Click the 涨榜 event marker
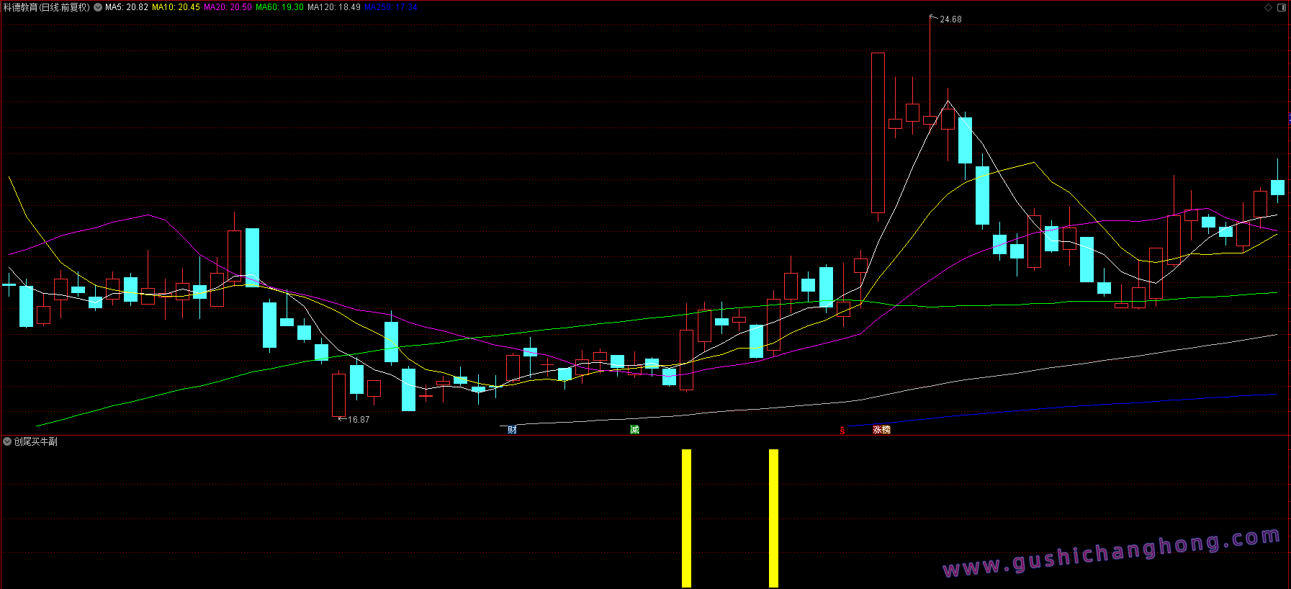 881,430
